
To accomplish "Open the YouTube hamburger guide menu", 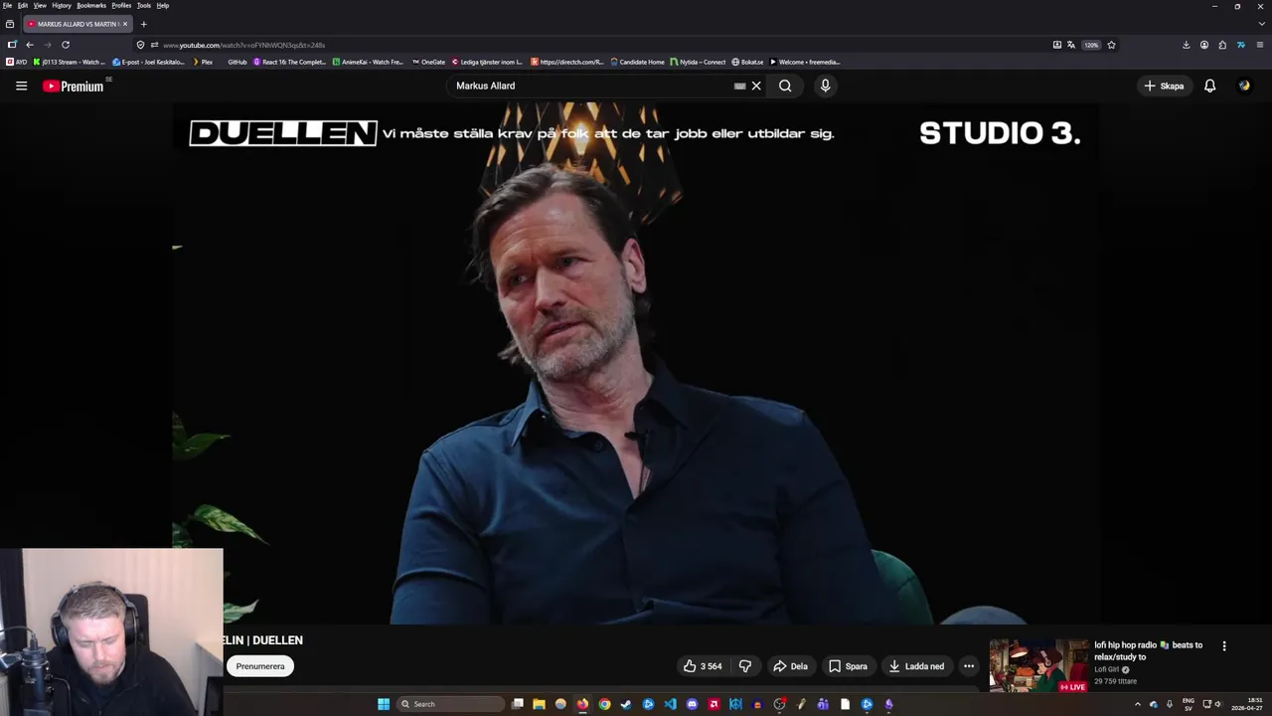I will tap(21, 86).
